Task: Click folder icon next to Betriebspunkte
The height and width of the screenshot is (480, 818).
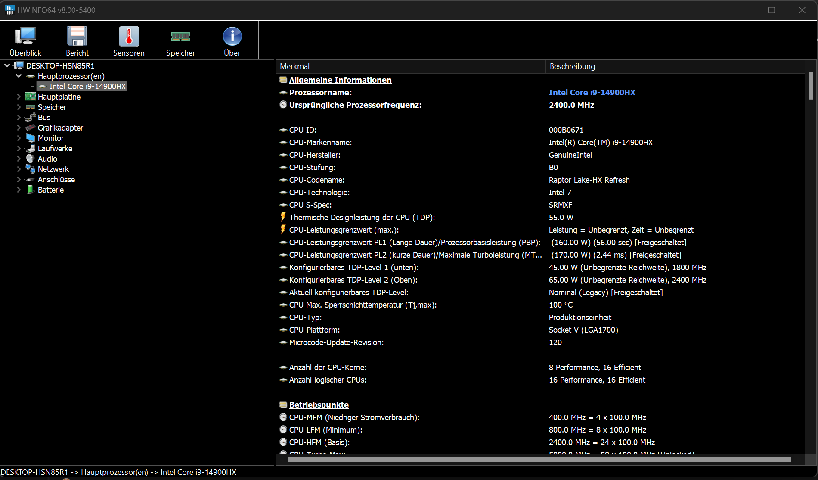Action: [x=283, y=405]
